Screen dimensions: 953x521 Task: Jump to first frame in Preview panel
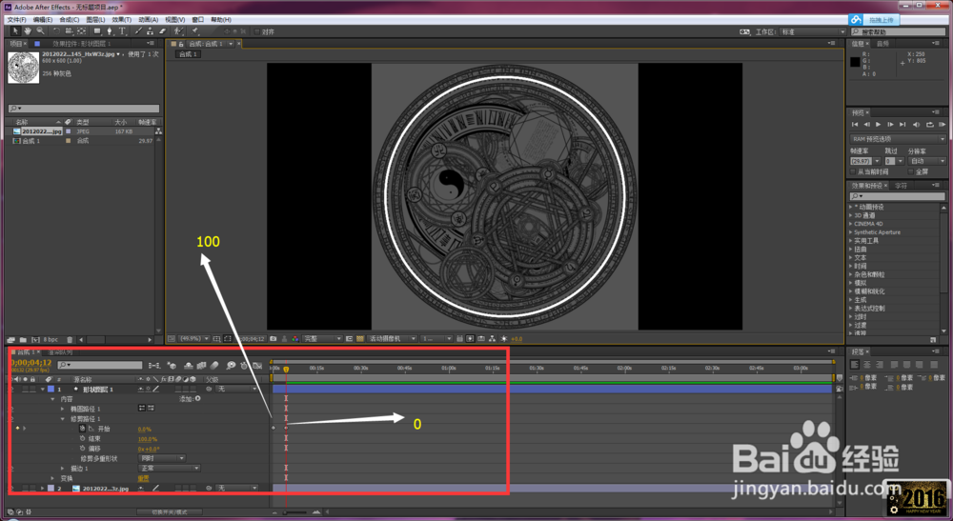tap(855, 125)
